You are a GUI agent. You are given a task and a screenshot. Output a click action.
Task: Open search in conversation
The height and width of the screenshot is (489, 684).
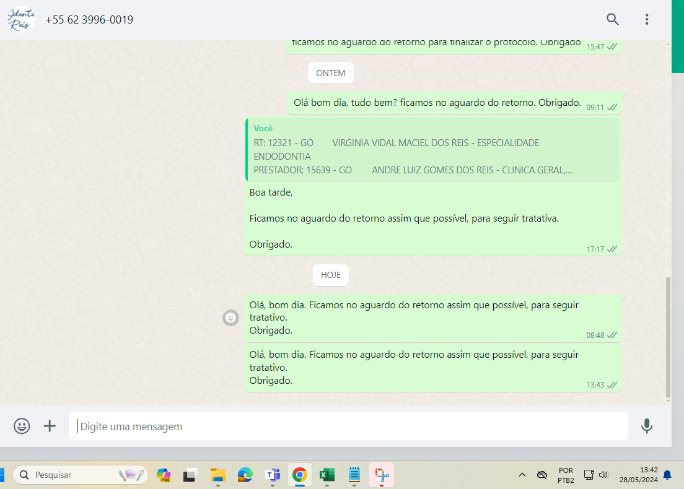click(x=613, y=19)
